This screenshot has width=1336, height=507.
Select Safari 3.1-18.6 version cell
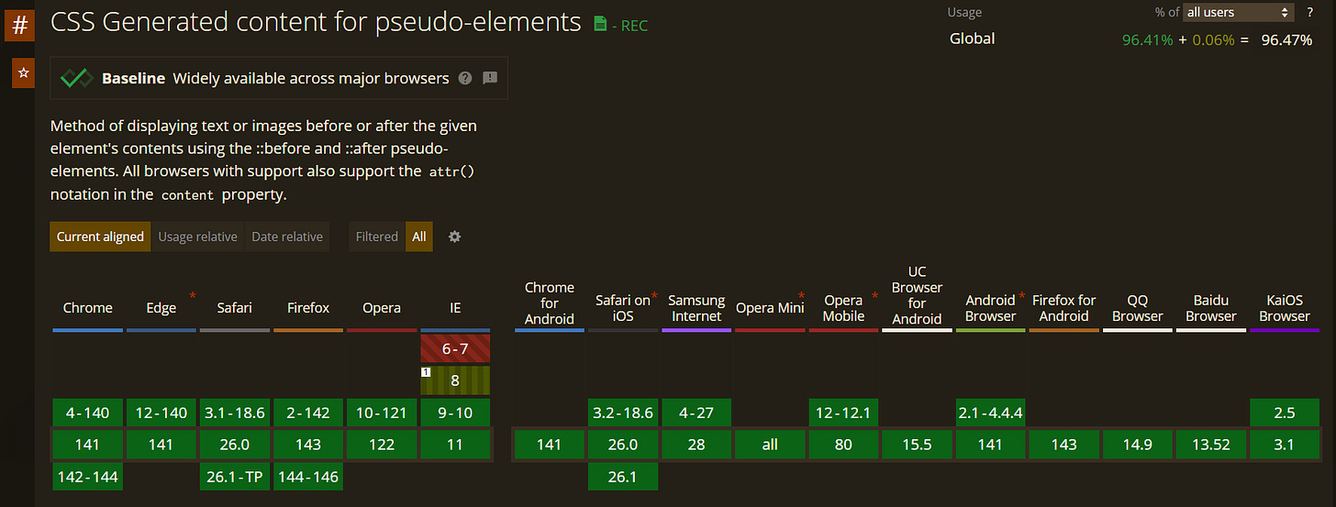pyautogui.click(x=235, y=413)
